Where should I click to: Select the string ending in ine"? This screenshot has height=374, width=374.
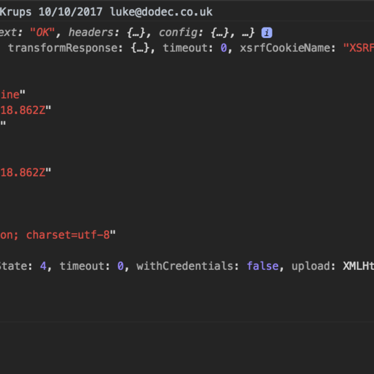click(12, 95)
